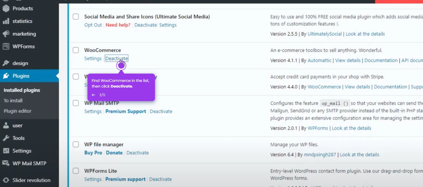
Task: Tick the WooCommerce plugin checkbox
Action: [76, 50]
